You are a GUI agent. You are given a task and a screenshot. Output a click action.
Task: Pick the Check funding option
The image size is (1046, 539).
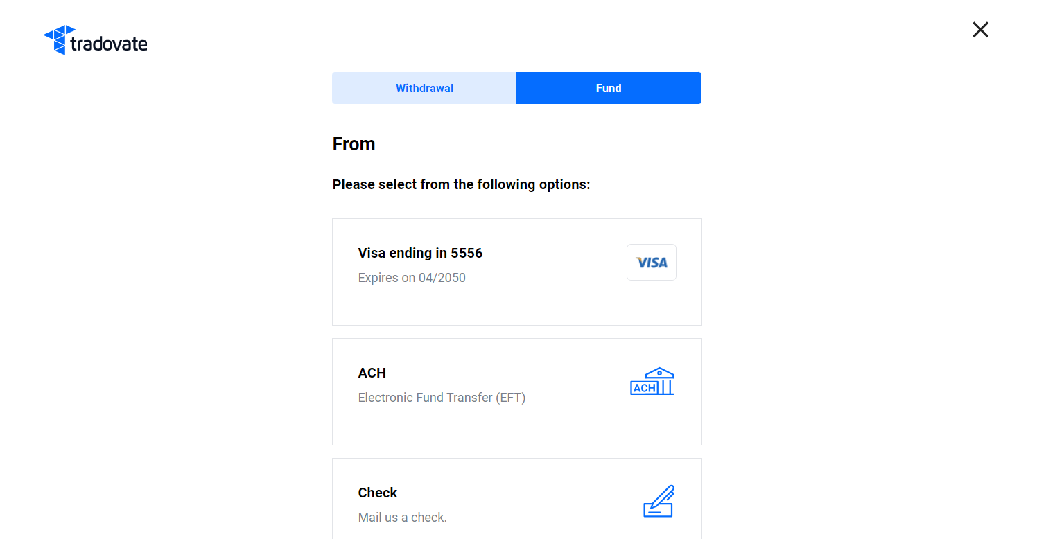pyautogui.click(x=517, y=499)
